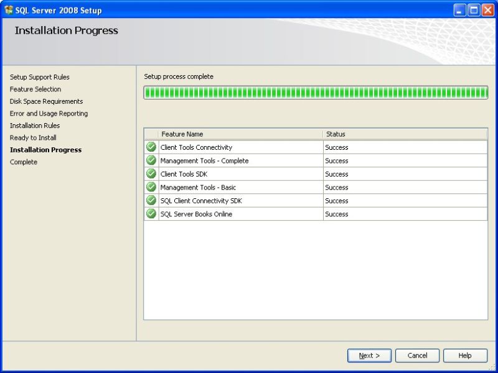Click the success icon for SQL Client Connectivity SDK
The height and width of the screenshot is (373, 498).
pos(150,200)
